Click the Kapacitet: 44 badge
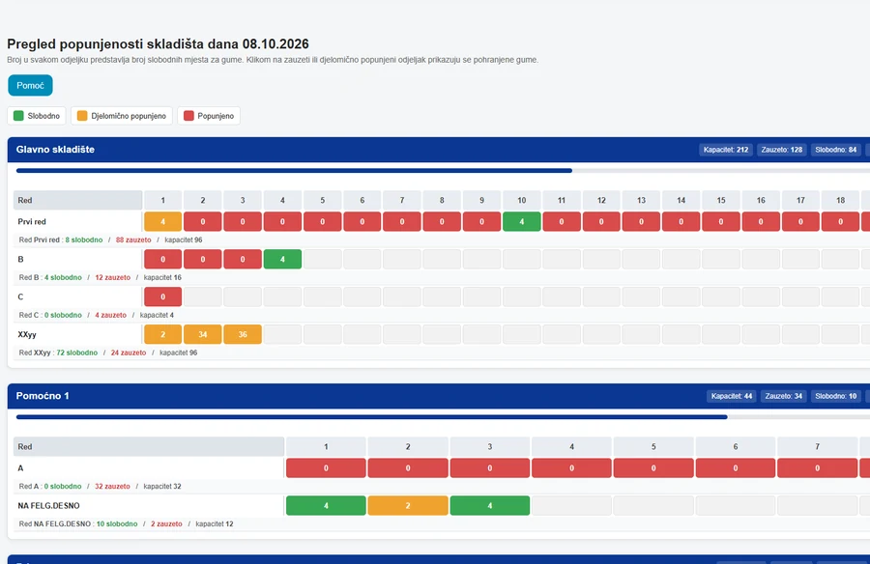Image resolution: width=870 pixels, height=564 pixels. click(732, 396)
